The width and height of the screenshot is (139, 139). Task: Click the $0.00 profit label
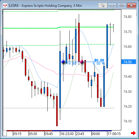99,60
